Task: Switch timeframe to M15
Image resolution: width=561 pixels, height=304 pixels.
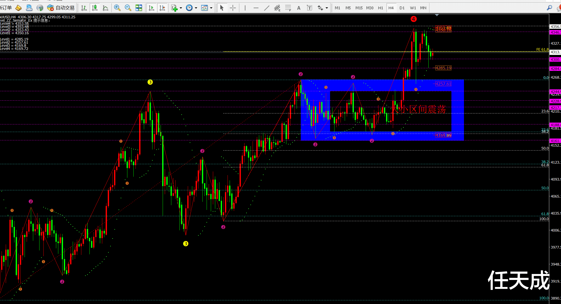Action: (x=359, y=8)
